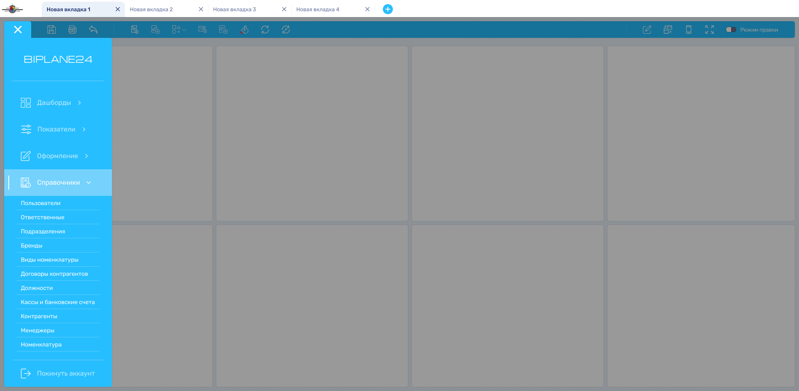Image resolution: width=799 pixels, height=391 pixels.
Task: Open Пользователи directory
Action: click(x=58, y=203)
